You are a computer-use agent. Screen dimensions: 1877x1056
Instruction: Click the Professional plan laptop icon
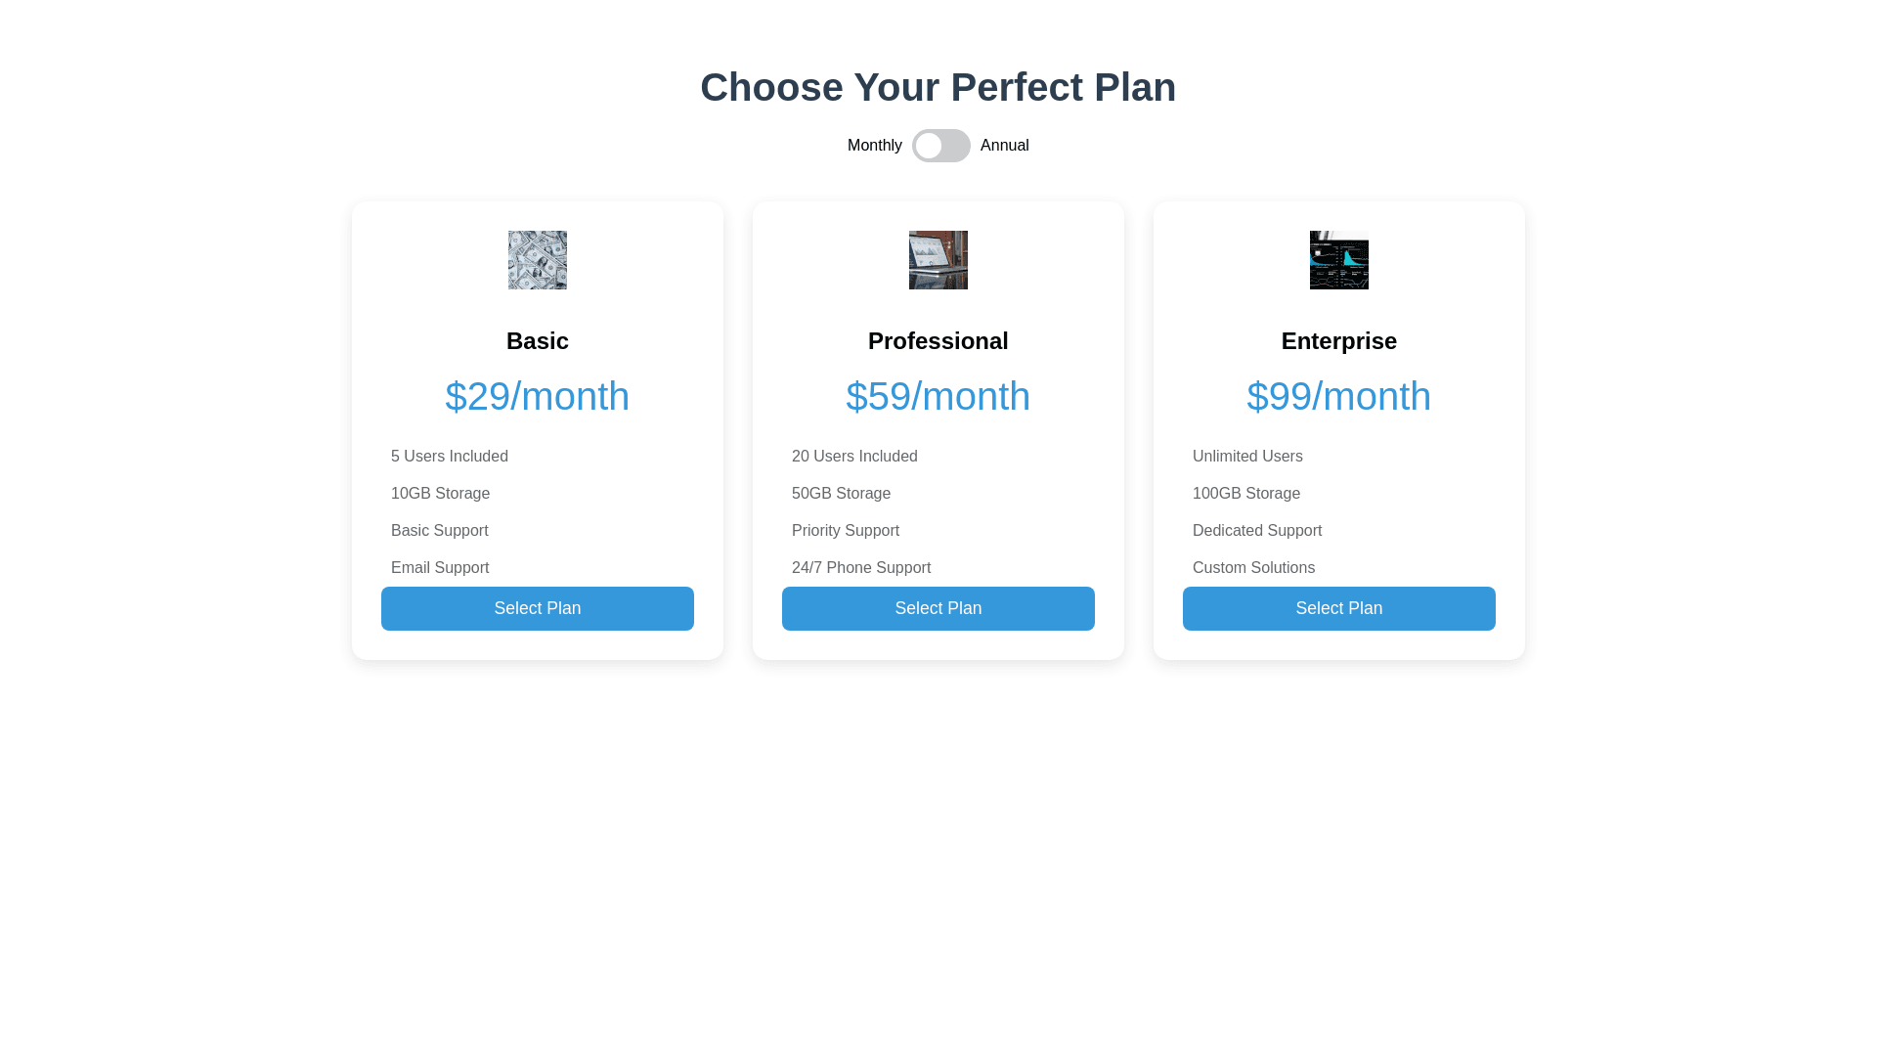point(938,260)
